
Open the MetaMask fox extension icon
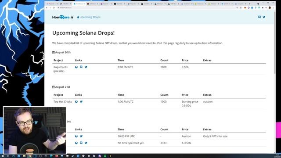(x=245, y=8)
